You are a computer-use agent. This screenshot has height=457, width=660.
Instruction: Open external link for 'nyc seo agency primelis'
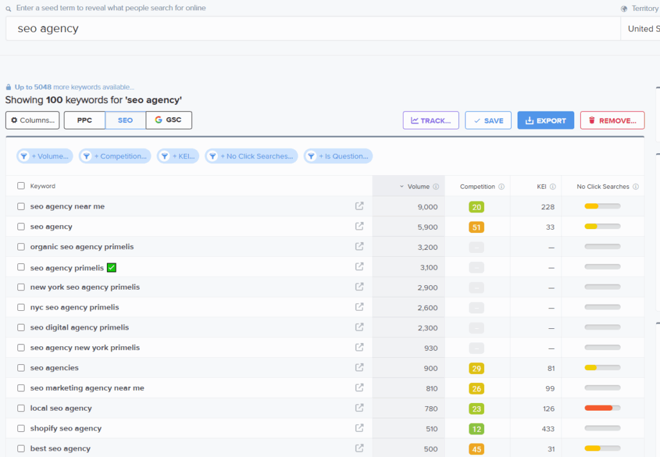pos(359,307)
